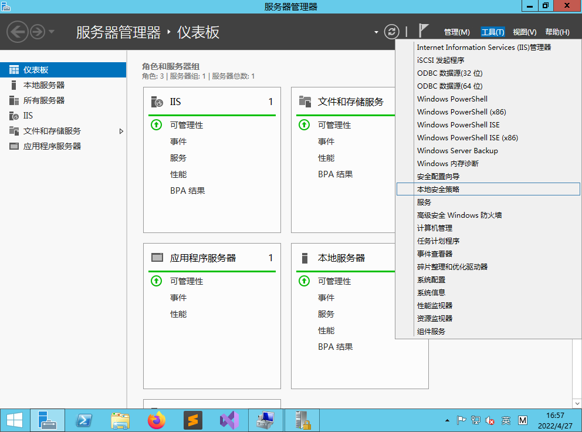Open 性能 in the IIS tile

178,174
